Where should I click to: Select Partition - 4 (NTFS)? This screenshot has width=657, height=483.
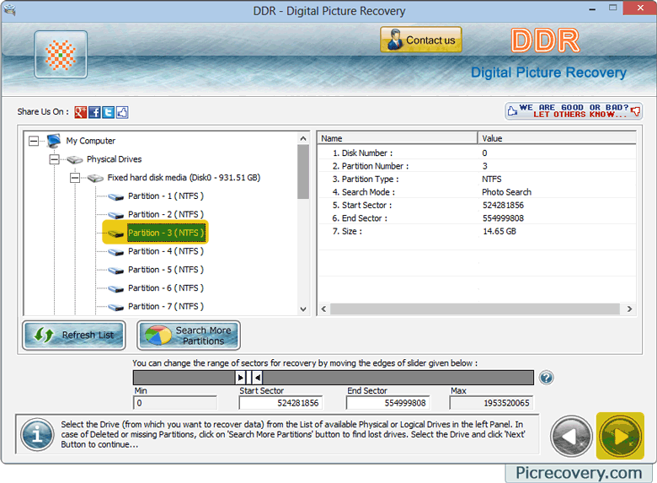pos(166,251)
